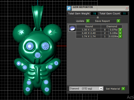Click the Total Gem Count value 11
The width and height of the screenshot is (134, 100).
pyautogui.click(x=124, y=14)
